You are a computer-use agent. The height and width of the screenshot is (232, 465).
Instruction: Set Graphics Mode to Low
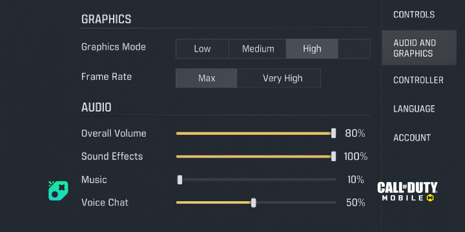coord(202,49)
